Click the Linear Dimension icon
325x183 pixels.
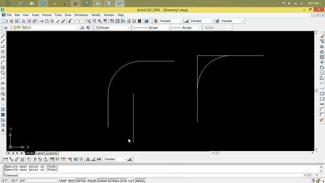[x=6, y=159]
